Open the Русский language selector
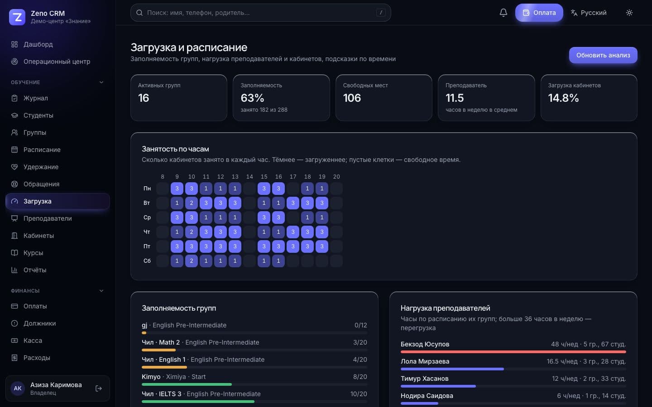The image size is (652, 407). [588, 13]
